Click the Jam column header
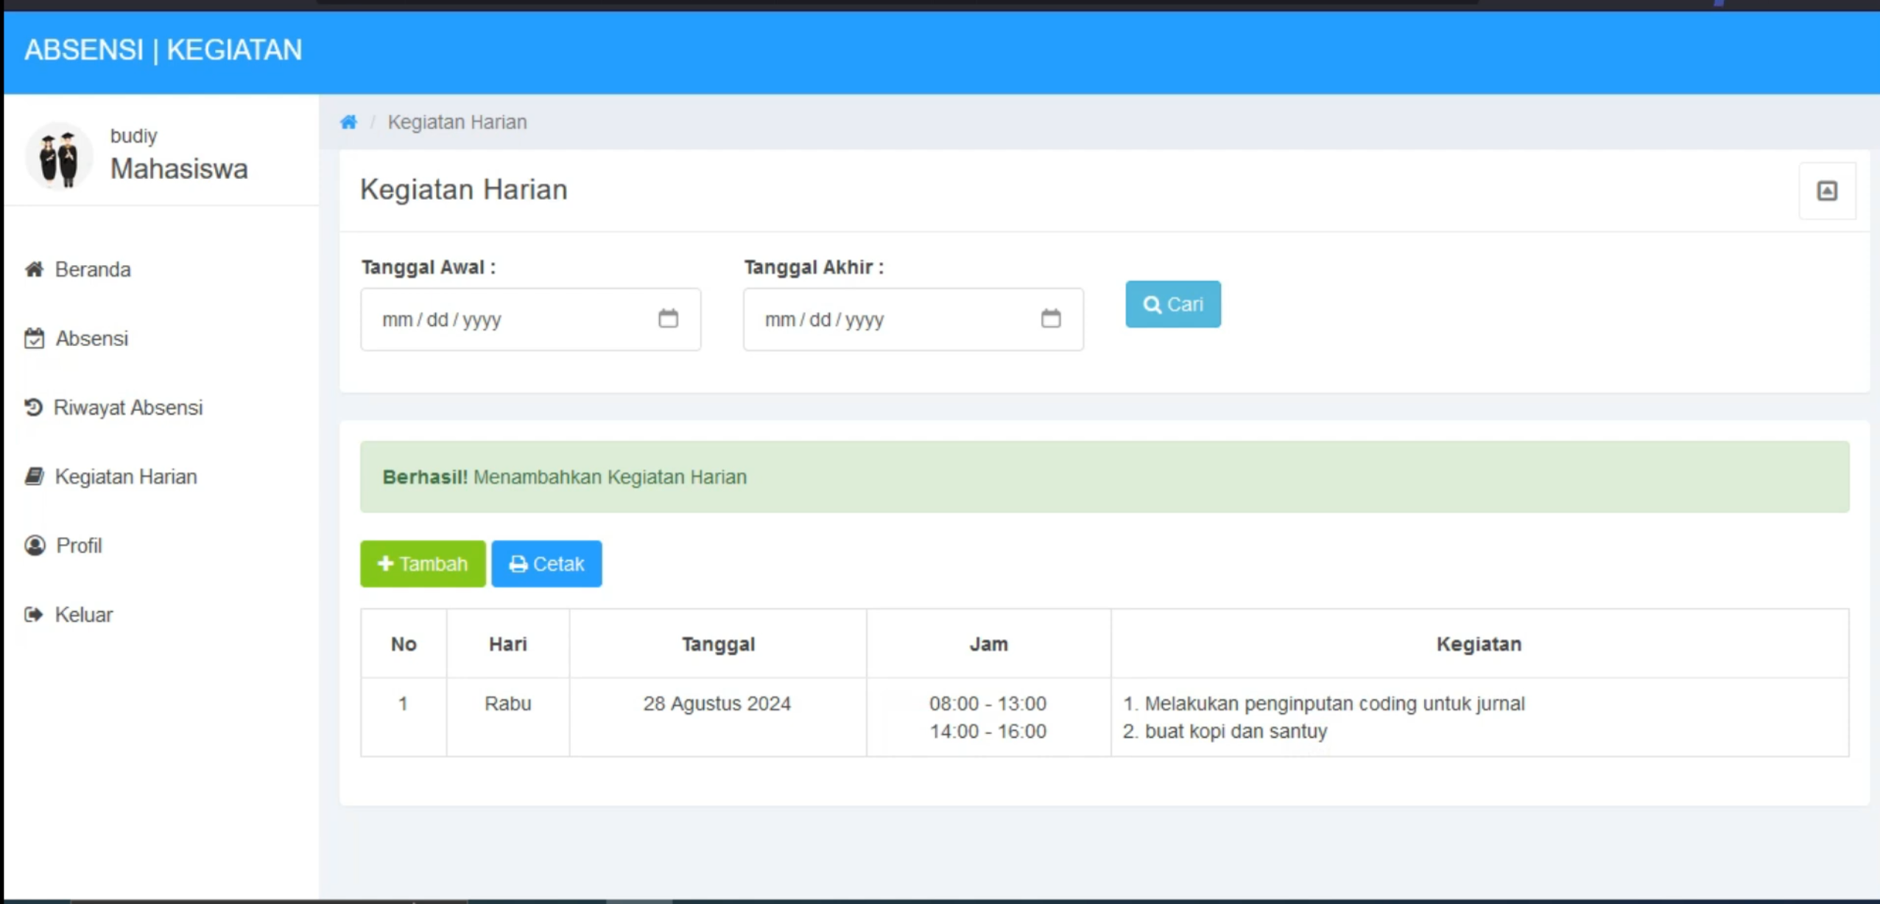1880x904 pixels. click(989, 644)
